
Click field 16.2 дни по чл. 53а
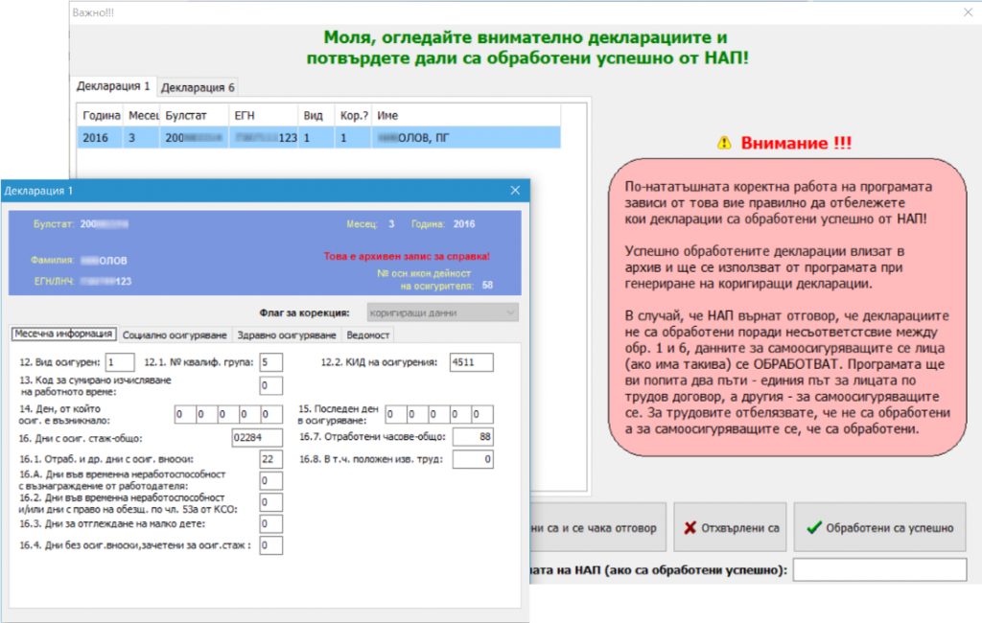(270, 502)
